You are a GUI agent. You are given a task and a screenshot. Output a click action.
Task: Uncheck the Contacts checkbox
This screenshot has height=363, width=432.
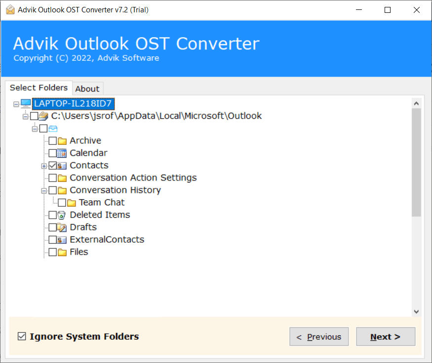[53, 166]
